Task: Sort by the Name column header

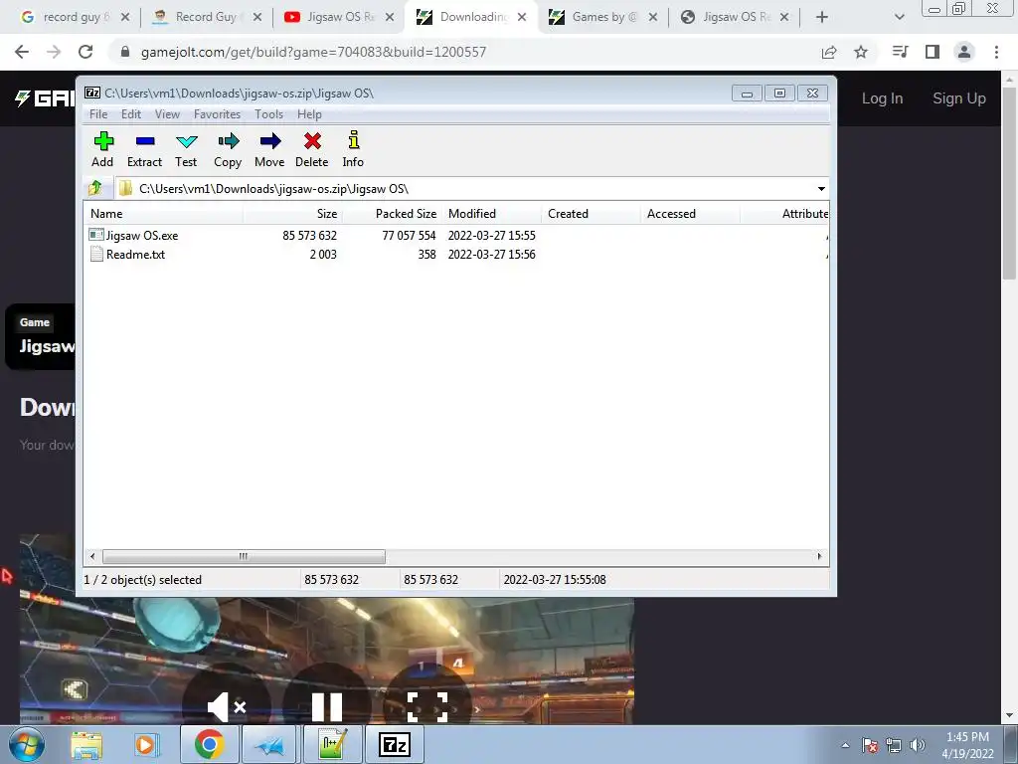Action: coord(164,214)
